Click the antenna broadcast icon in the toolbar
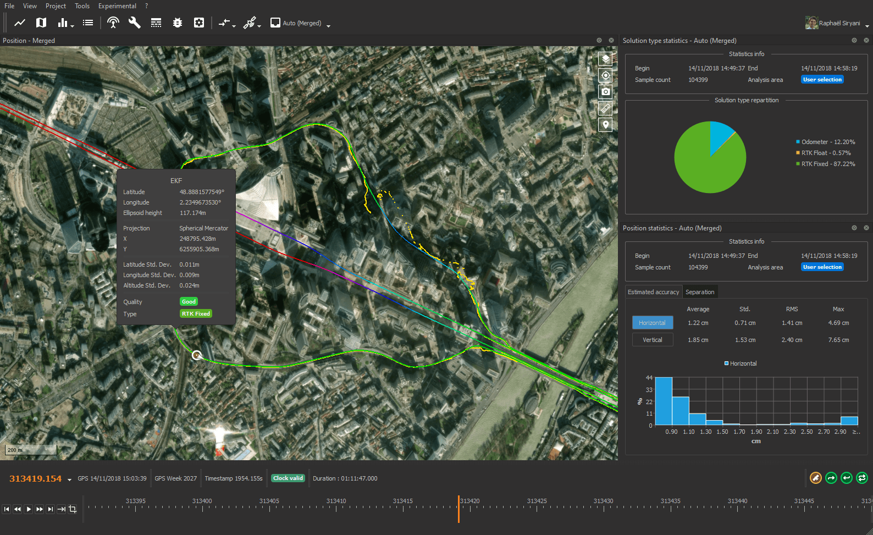The width and height of the screenshot is (873, 535). pyautogui.click(x=113, y=23)
